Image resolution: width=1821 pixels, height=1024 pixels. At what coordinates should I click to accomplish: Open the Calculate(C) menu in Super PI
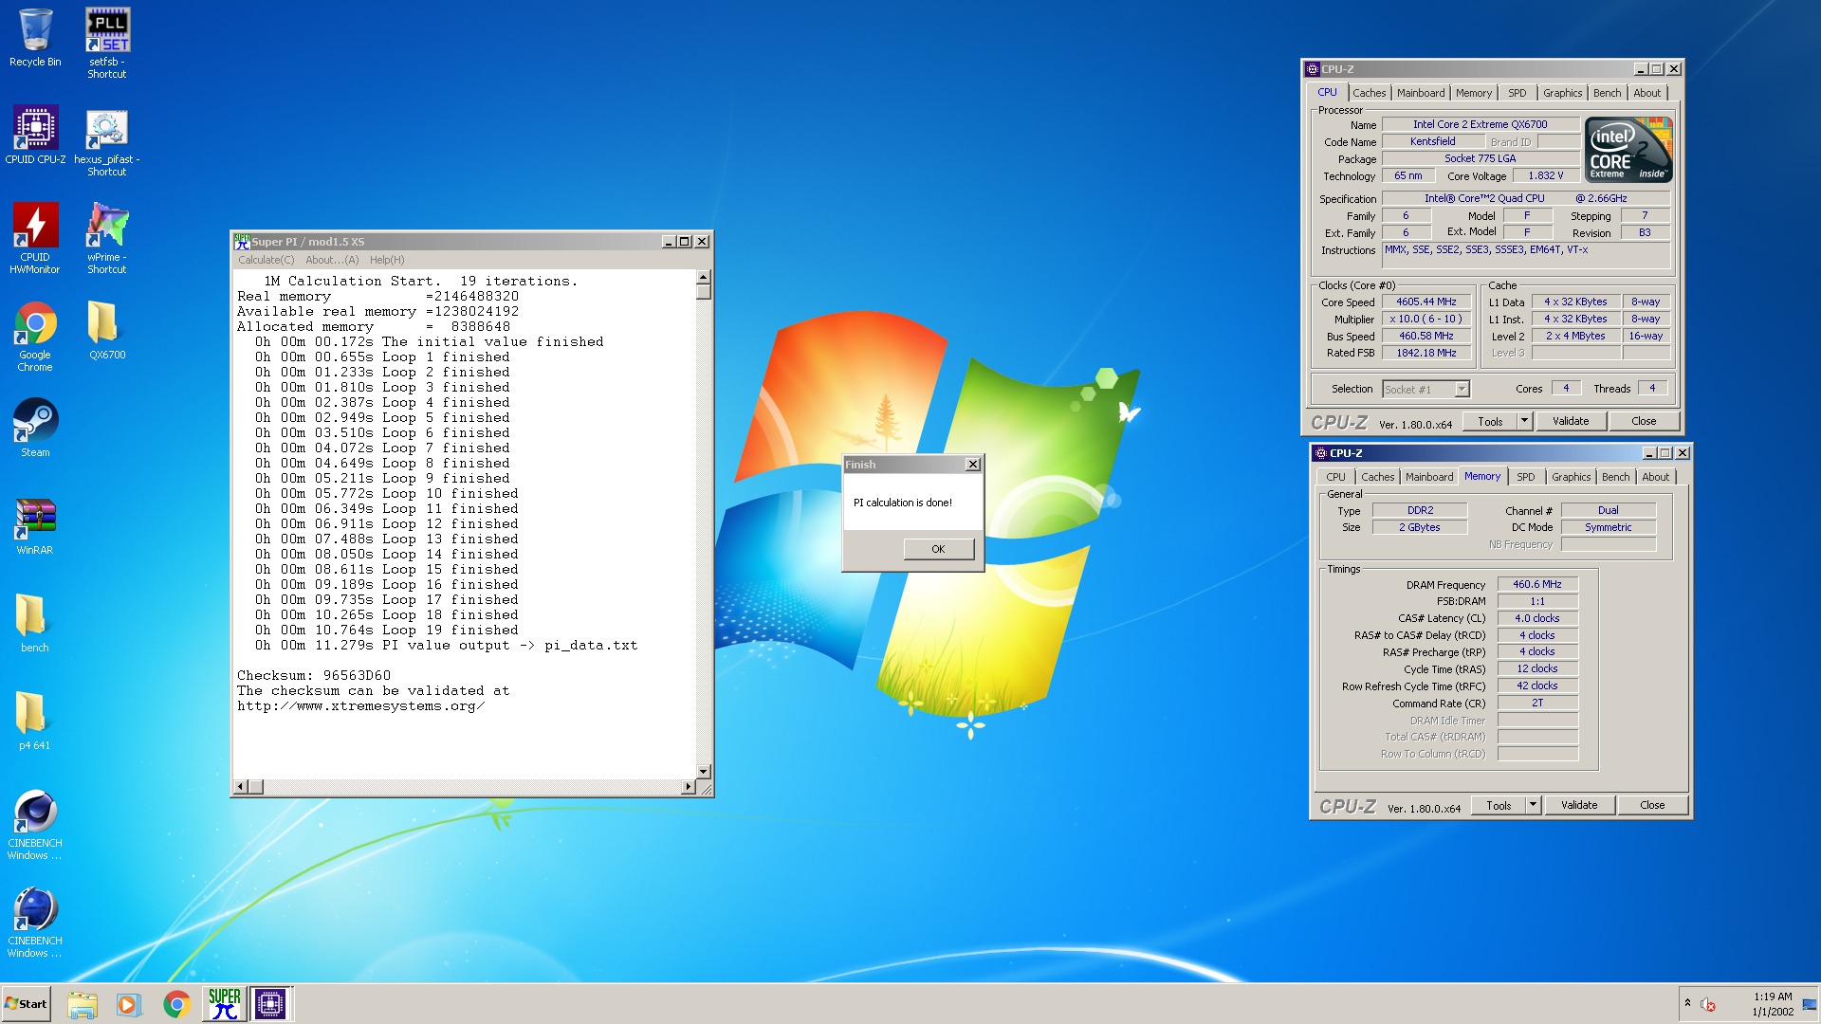(x=266, y=260)
